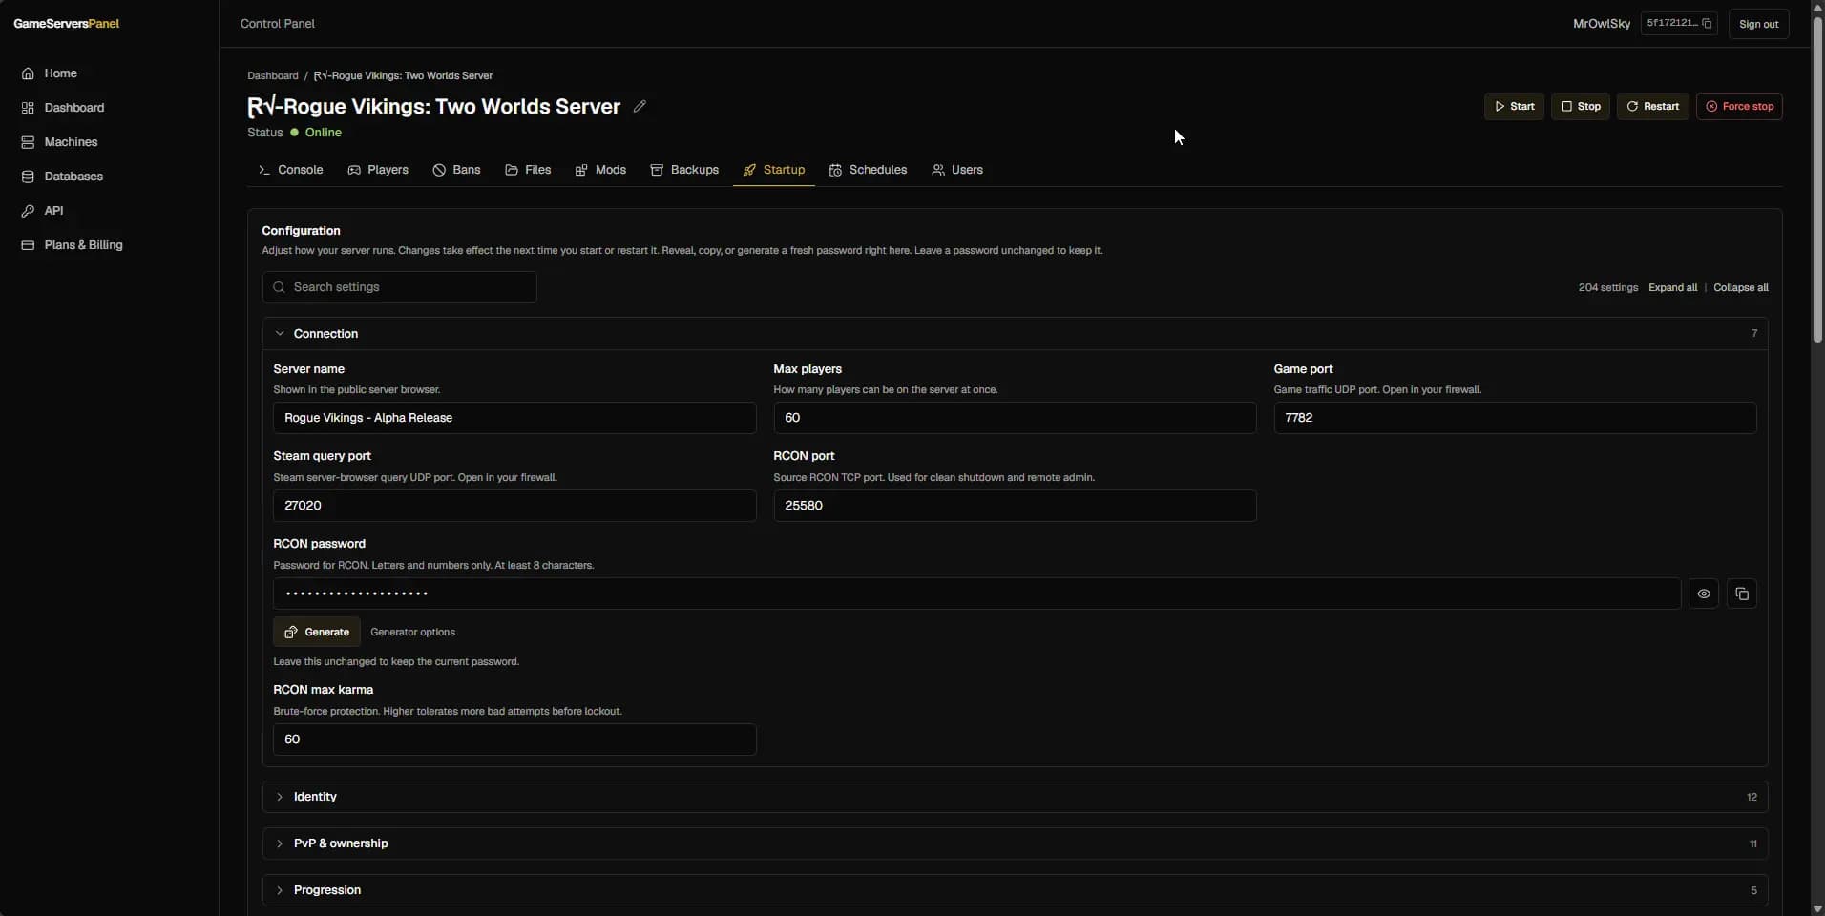This screenshot has height=916, width=1825.
Task: Edit the Game port field
Action: [x=1515, y=418]
